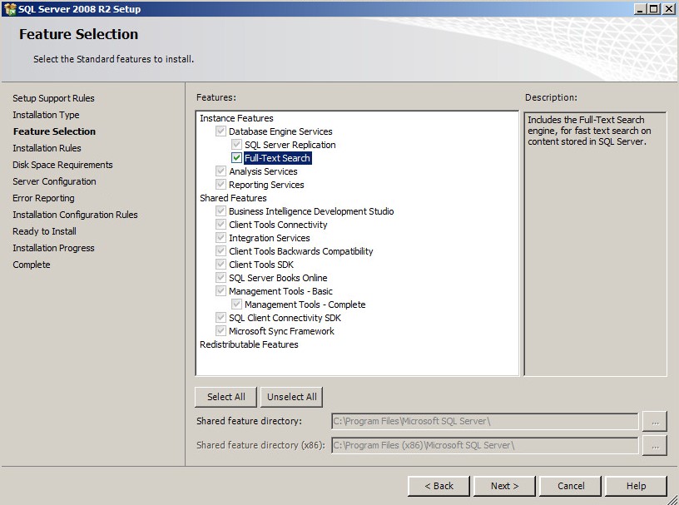Click Next to continue setup
Screen dimensions: 679x505
(504, 486)
